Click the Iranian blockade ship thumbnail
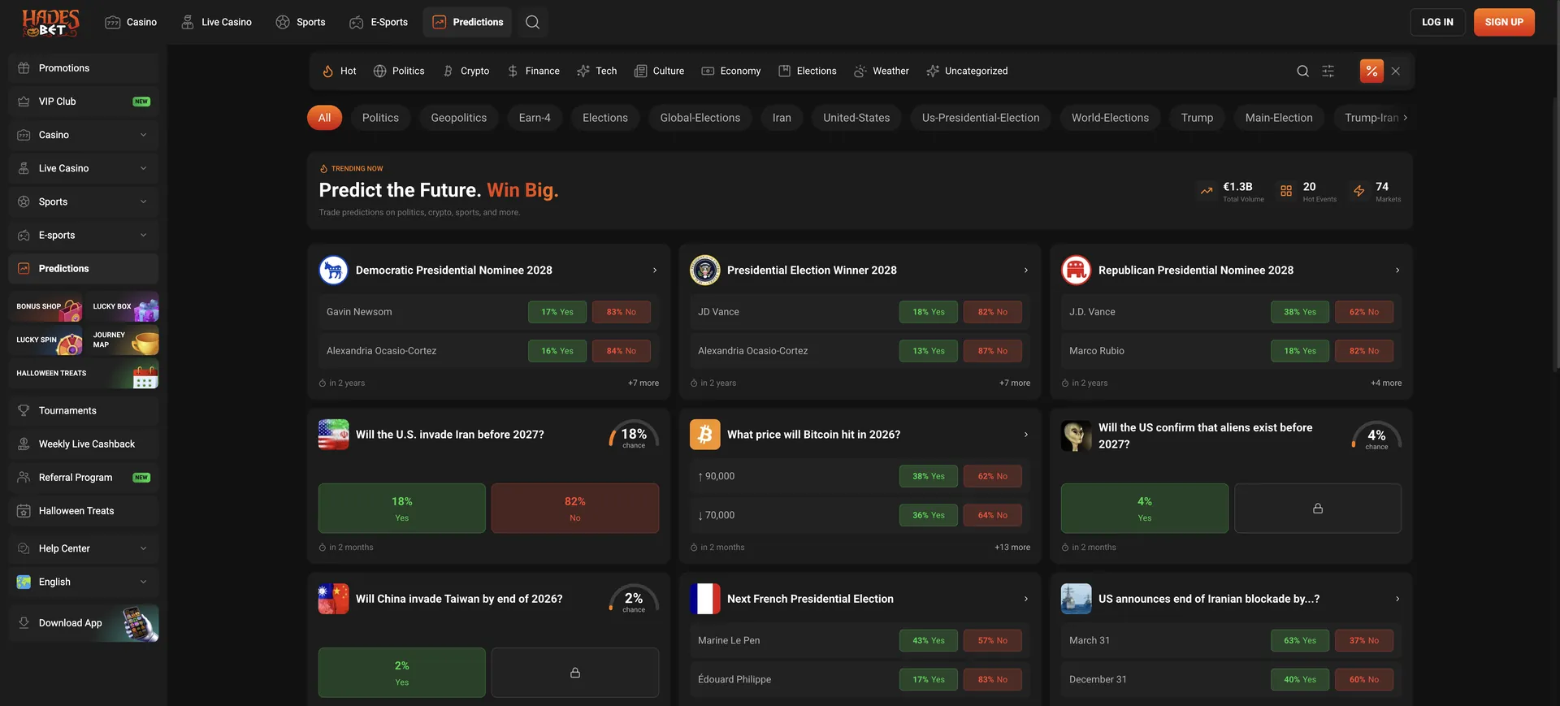 1076,599
